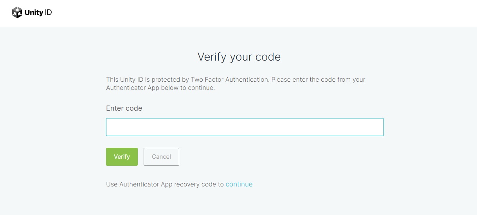
Task: Click the black Unity cube emblem
Action: click(x=17, y=13)
